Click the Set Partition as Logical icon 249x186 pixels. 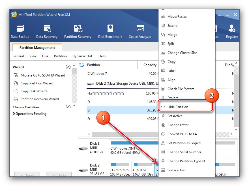click(x=163, y=143)
